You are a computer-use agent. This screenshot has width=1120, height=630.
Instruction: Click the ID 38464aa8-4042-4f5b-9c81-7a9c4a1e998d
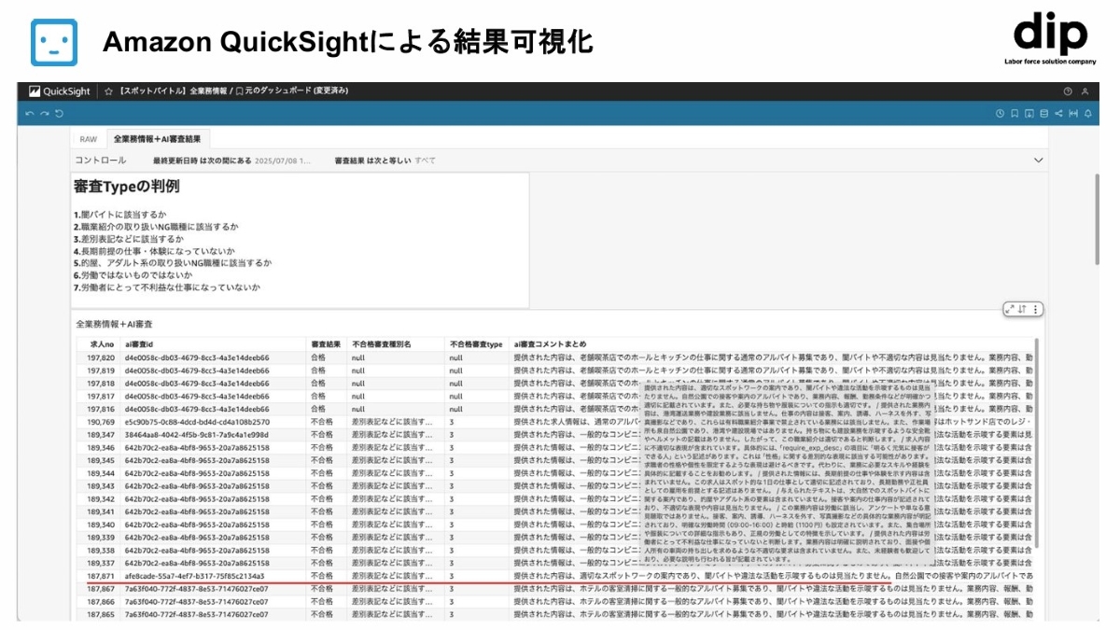pyautogui.click(x=197, y=435)
